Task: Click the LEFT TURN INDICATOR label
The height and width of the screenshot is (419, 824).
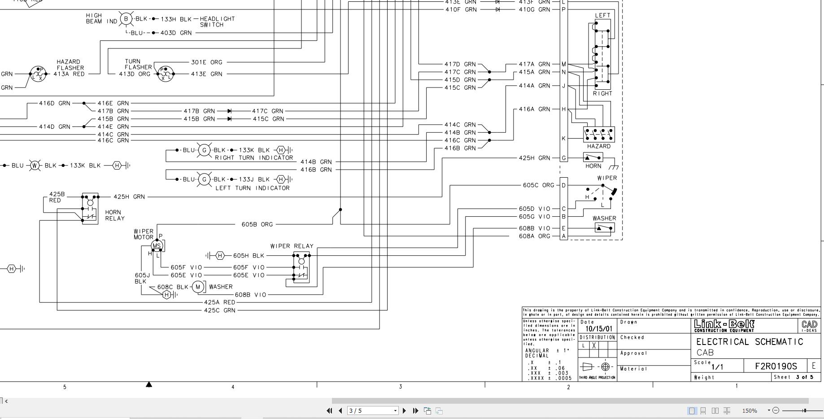Action: pyautogui.click(x=253, y=188)
